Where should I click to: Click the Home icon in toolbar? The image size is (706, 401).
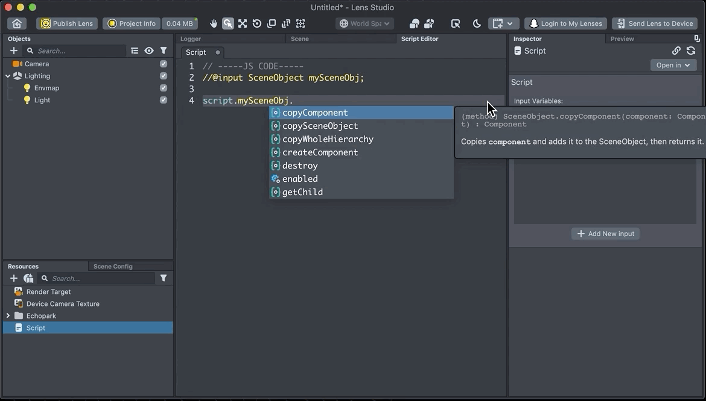pos(17,23)
